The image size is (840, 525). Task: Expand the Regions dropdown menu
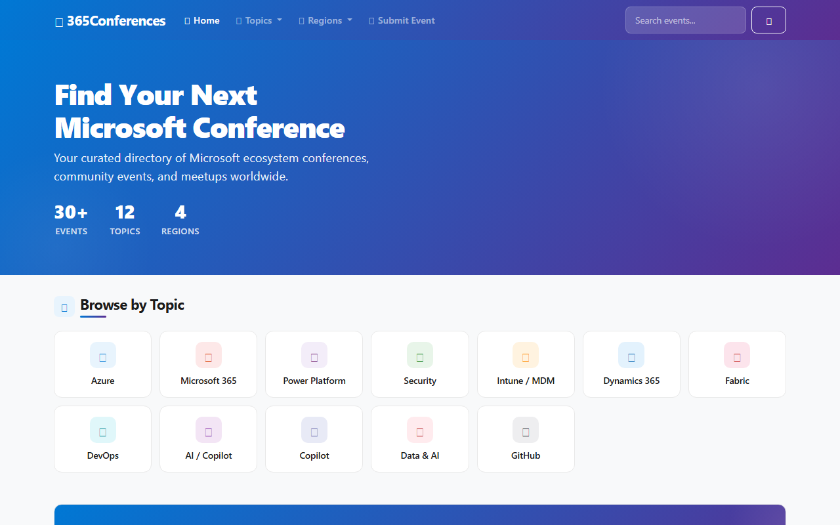(325, 20)
